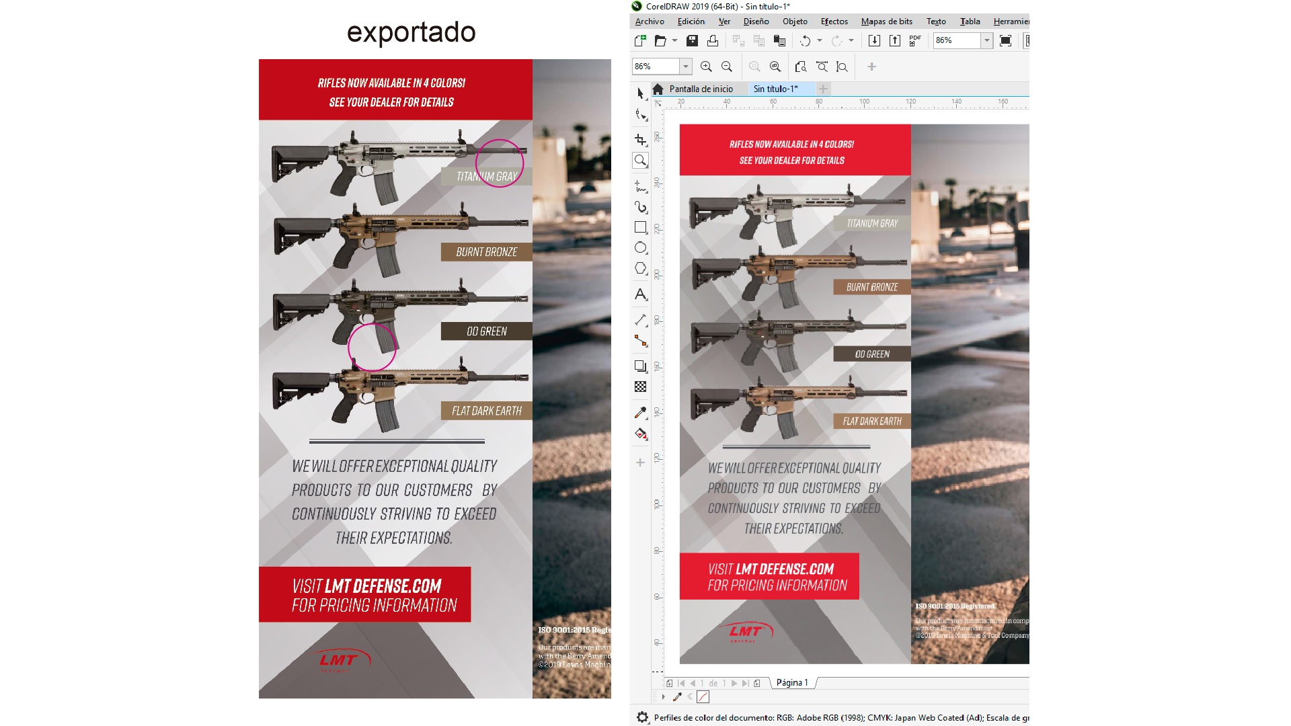Open the Archivo menu
The height and width of the screenshot is (726, 1291).
650,22
